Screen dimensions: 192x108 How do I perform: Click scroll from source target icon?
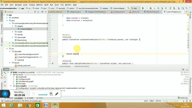tap(35, 12)
